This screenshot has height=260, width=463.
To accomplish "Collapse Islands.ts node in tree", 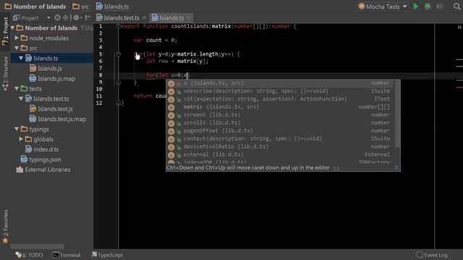I will (x=21, y=58).
